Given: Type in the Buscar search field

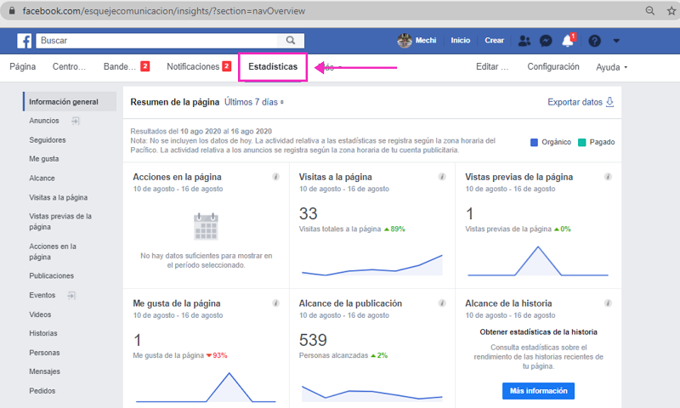Looking at the screenshot, I should 156,40.
